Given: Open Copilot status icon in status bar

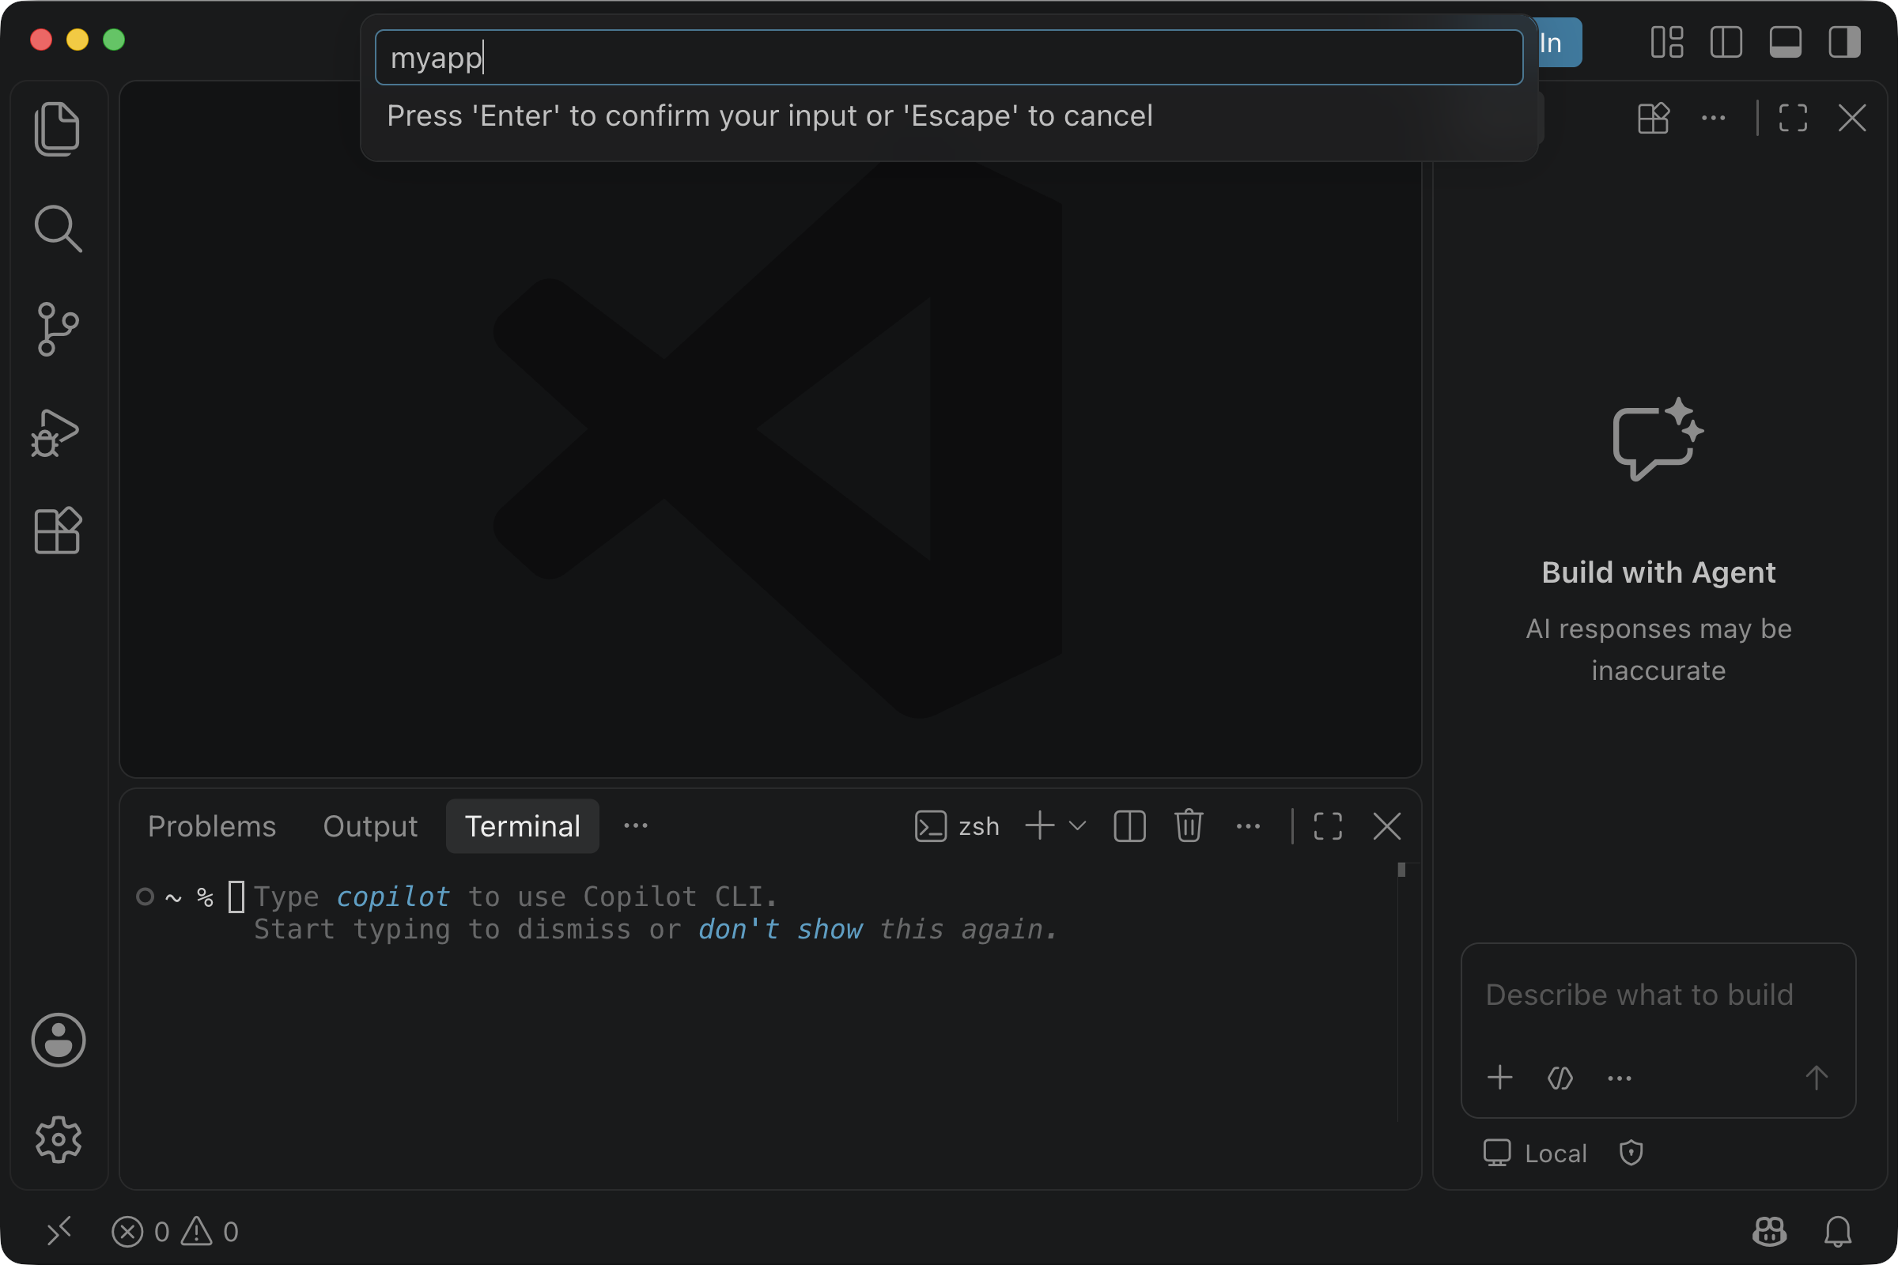Looking at the screenshot, I should [x=1770, y=1232].
